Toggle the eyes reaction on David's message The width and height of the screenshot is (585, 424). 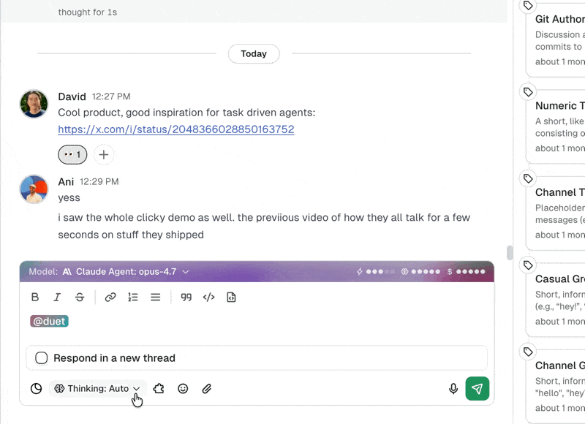point(72,155)
